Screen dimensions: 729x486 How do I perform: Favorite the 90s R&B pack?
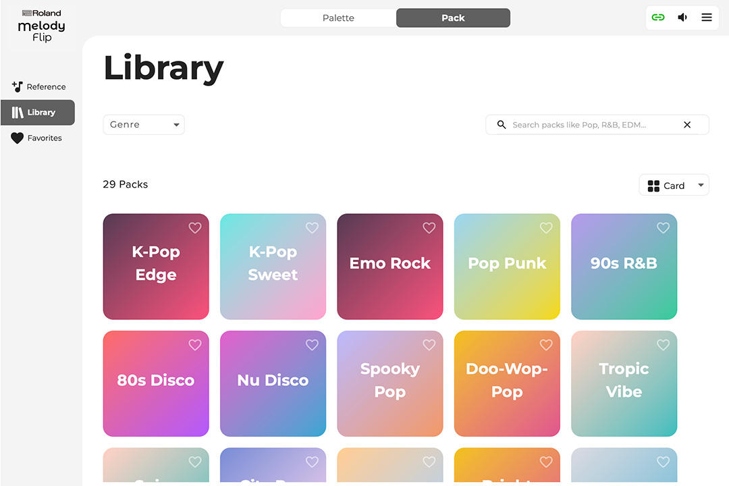pos(663,228)
